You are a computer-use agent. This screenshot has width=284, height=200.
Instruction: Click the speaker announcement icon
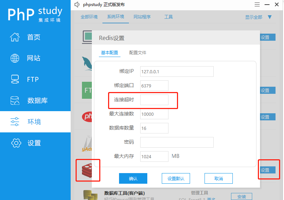point(77,5)
